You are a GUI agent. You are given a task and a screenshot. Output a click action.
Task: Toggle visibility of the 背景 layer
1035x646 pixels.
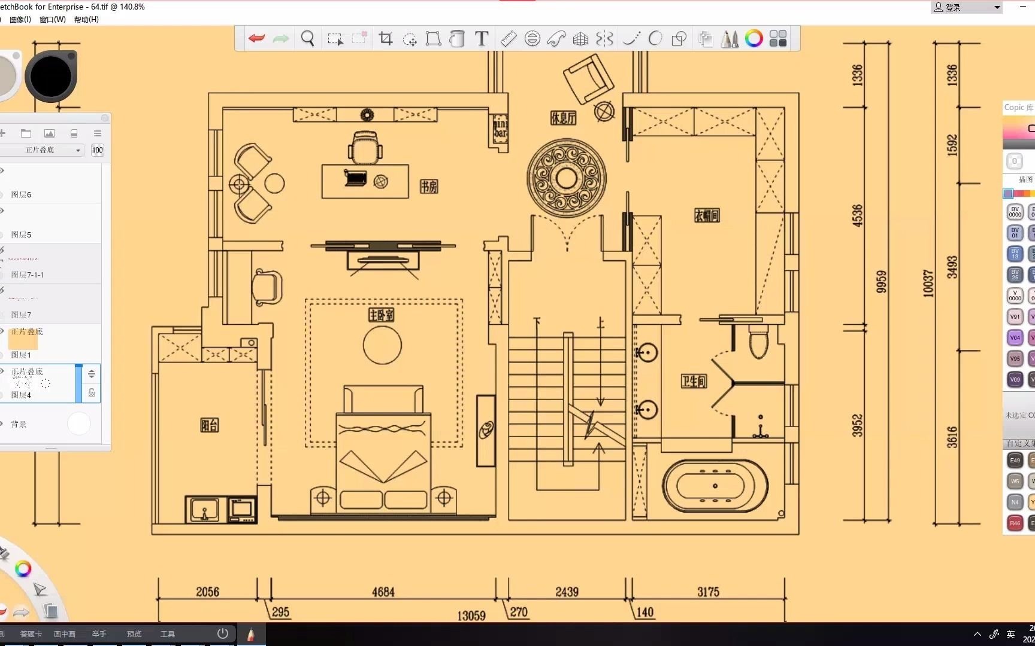coord(2,424)
